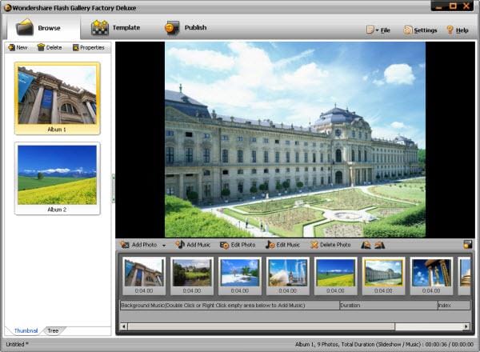This screenshot has width=480, height=352.
Task: Switch to Tree view tab
Action: [x=53, y=331]
